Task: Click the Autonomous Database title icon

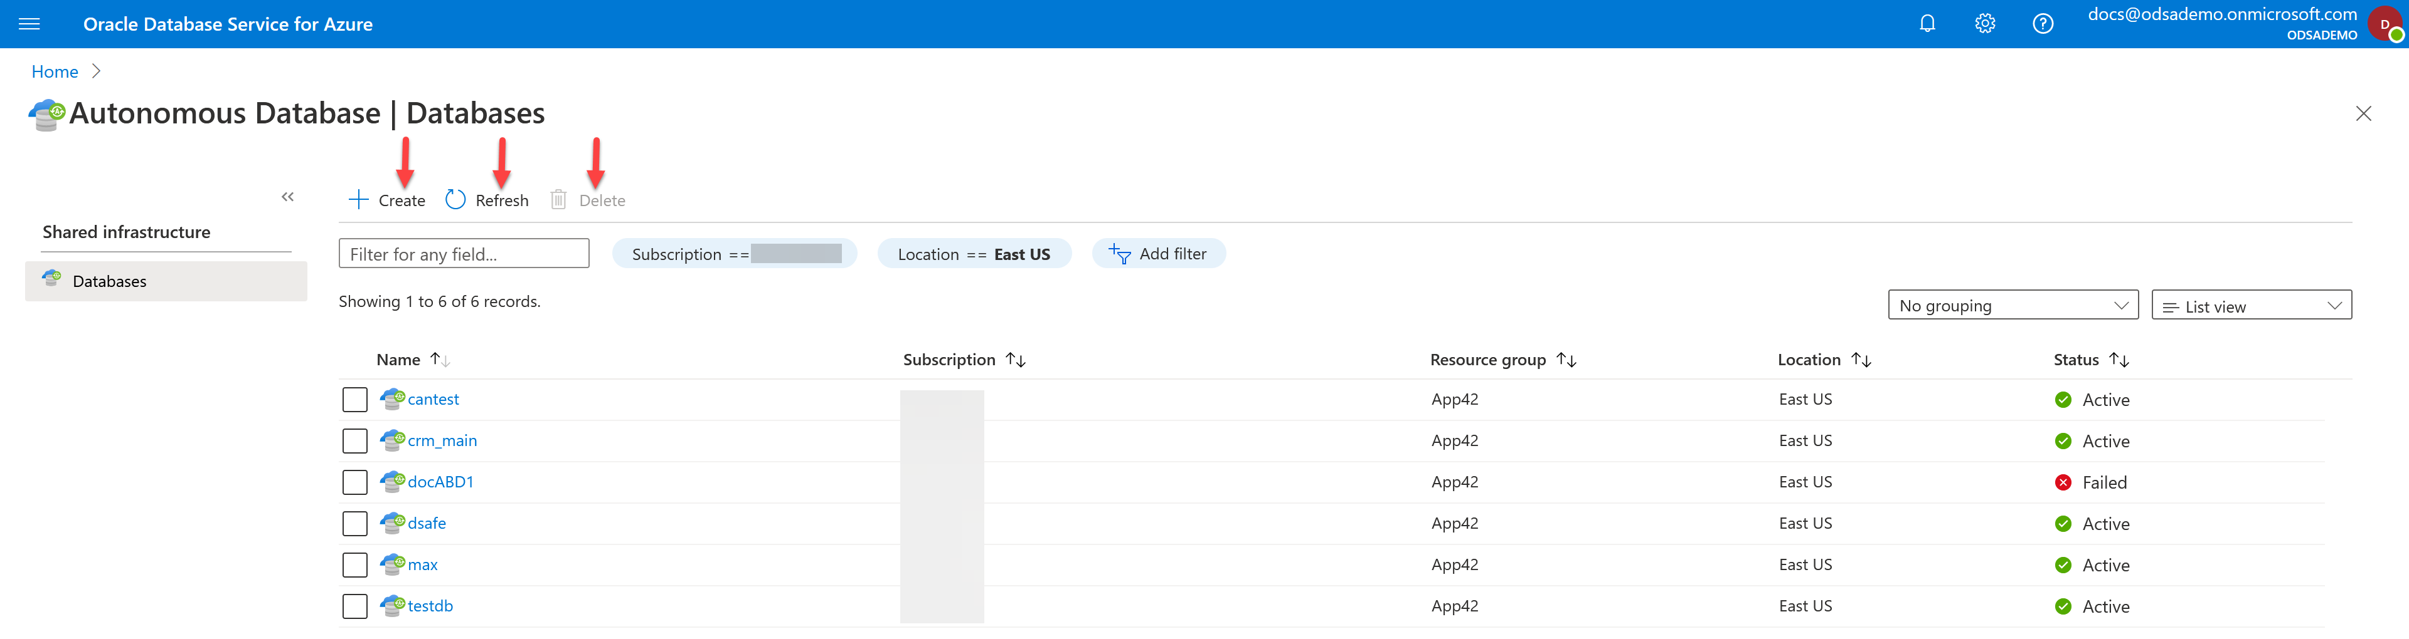Action: (x=47, y=115)
